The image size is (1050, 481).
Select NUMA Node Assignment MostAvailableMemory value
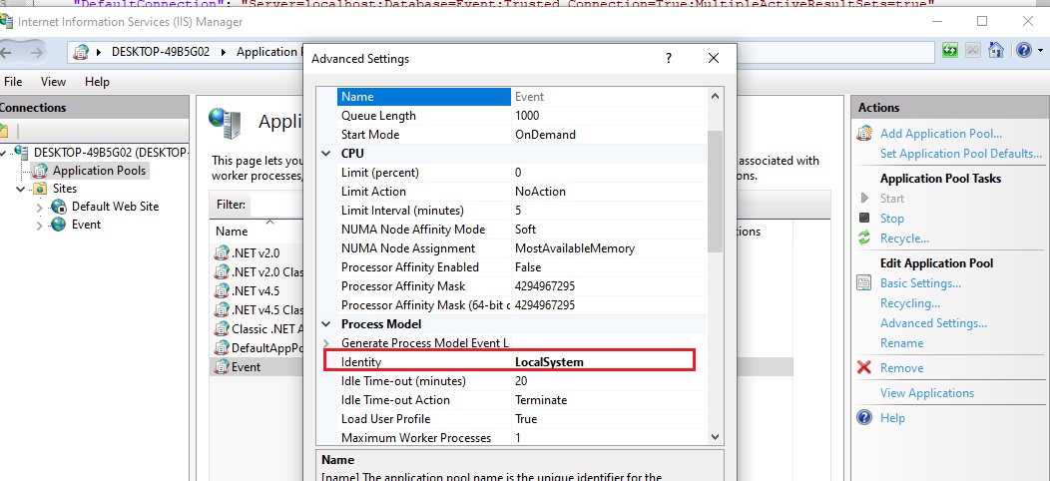575,248
